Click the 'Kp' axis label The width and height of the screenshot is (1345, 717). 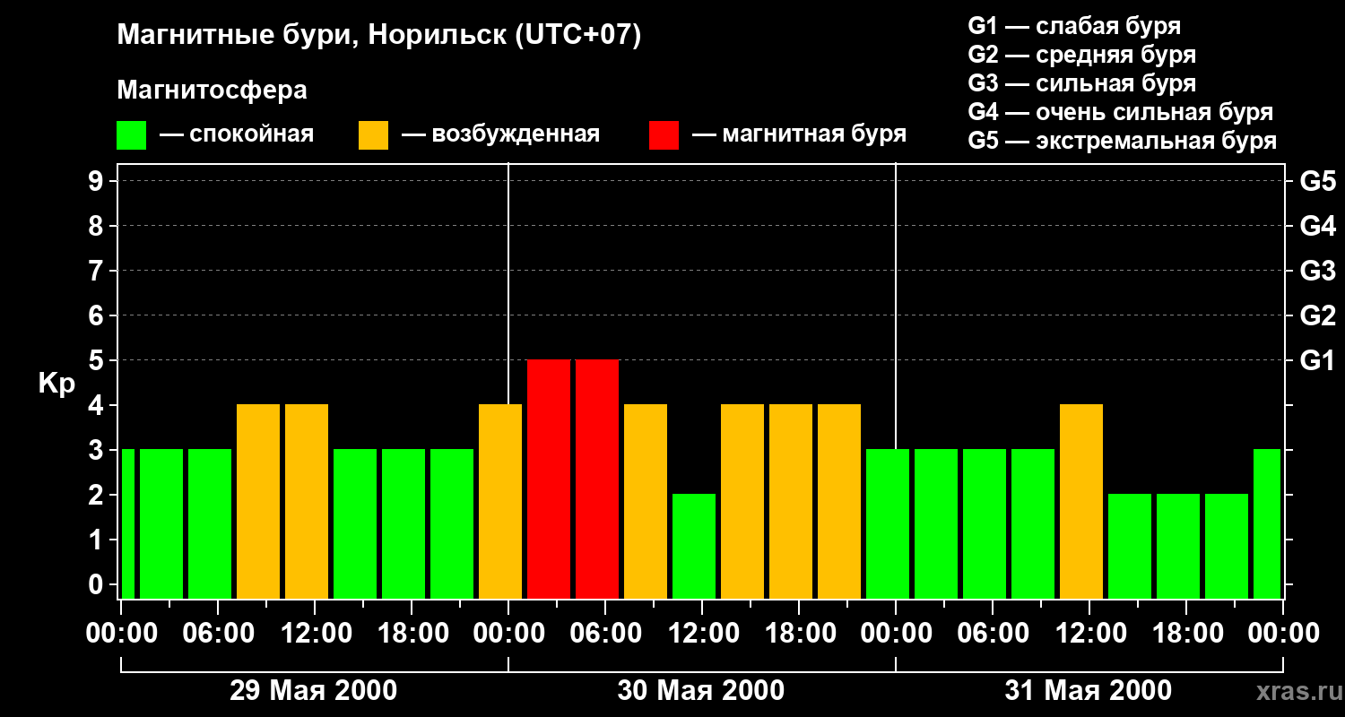tap(57, 384)
